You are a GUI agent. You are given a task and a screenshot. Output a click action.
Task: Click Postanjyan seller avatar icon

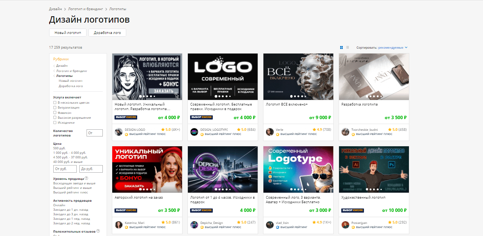345,225
